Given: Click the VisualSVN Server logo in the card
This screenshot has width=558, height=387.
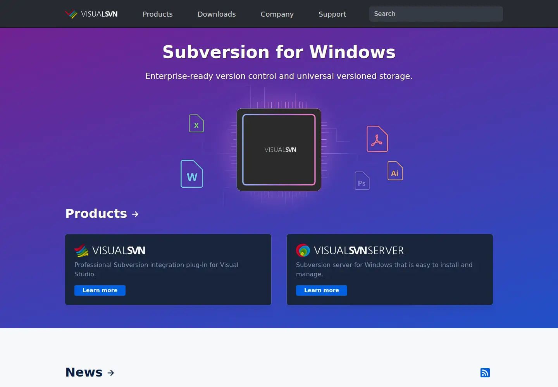Looking at the screenshot, I should pyautogui.click(x=350, y=251).
